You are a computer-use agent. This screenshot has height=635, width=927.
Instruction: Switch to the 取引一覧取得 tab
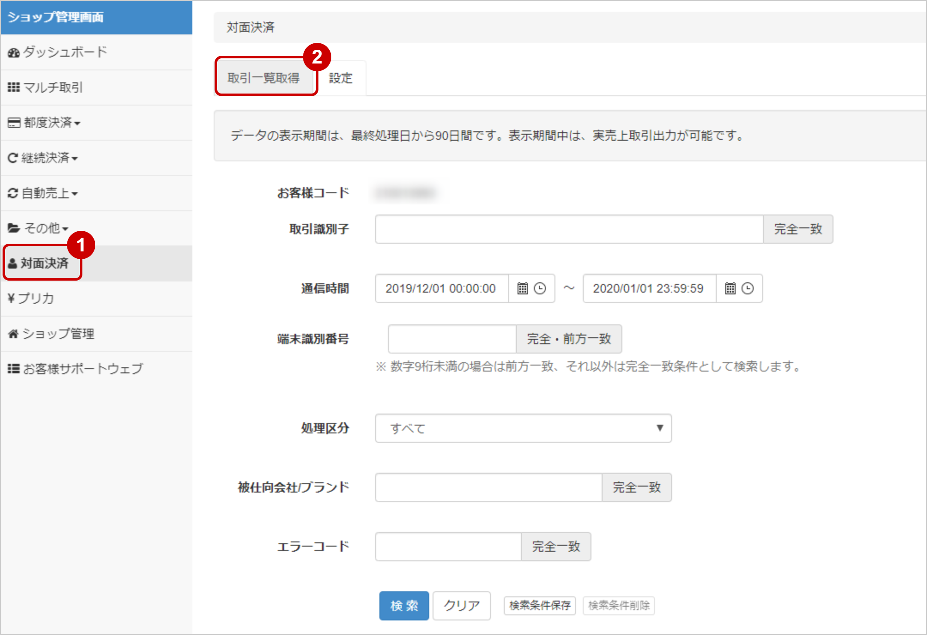click(264, 78)
